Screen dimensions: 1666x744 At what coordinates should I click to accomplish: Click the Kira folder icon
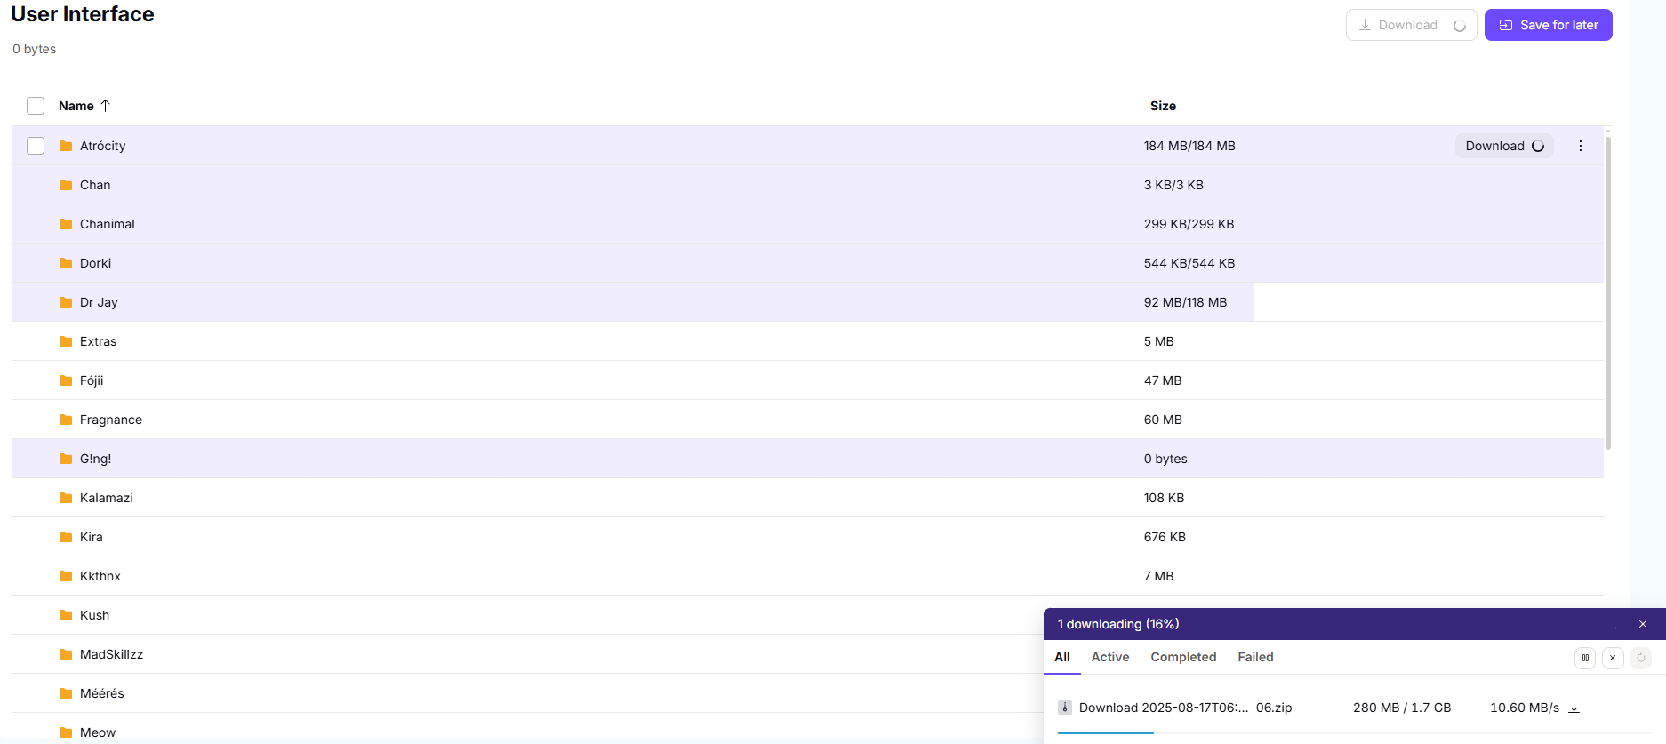tap(66, 537)
